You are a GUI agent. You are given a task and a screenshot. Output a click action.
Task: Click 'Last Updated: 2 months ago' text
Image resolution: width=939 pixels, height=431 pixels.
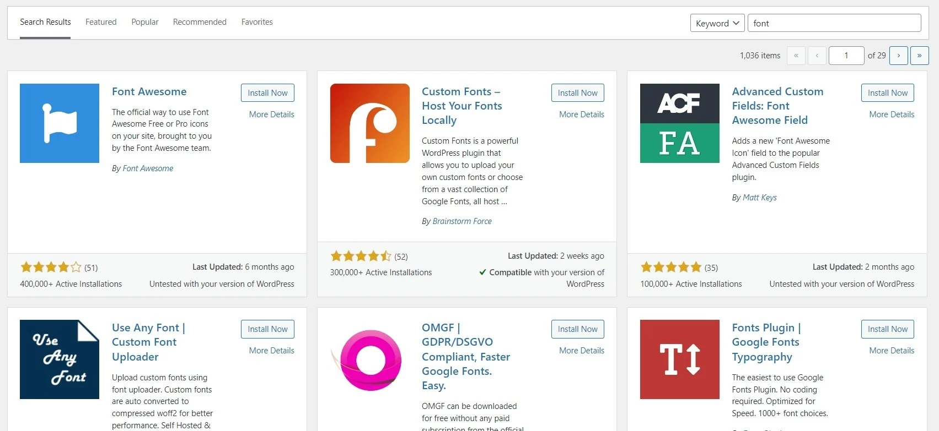863,267
